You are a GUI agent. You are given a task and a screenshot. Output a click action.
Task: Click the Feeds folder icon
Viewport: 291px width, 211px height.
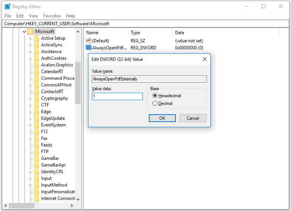pos(36,145)
